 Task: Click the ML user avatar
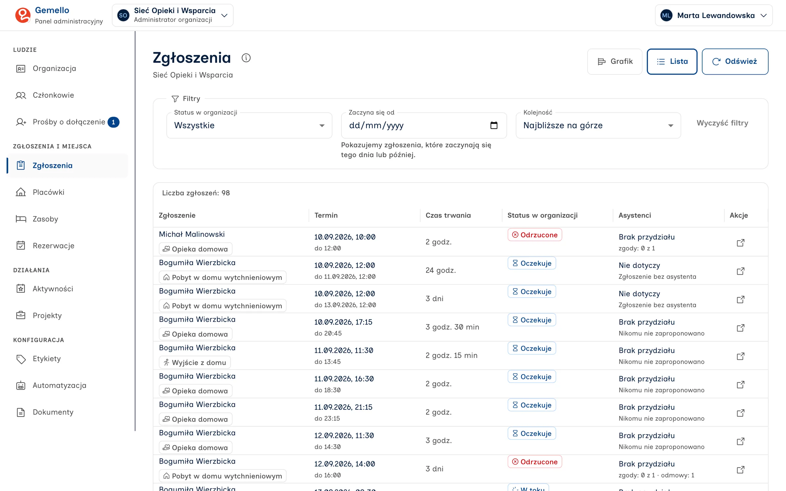[666, 15]
